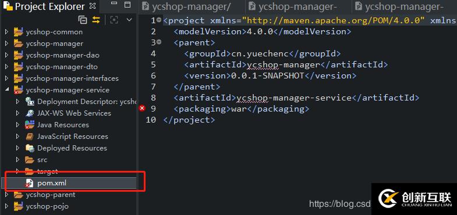The image size is (457, 215).
Task: Click ycshop-manager folder icon
Action: tap(18, 44)
